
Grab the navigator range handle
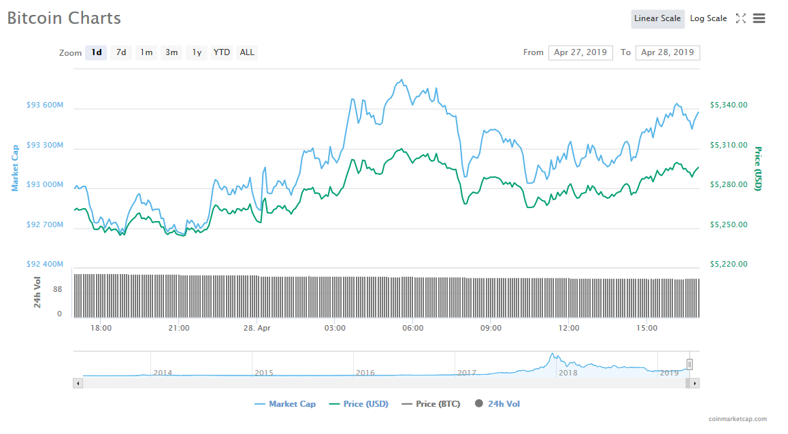click(x=689, y=364)
